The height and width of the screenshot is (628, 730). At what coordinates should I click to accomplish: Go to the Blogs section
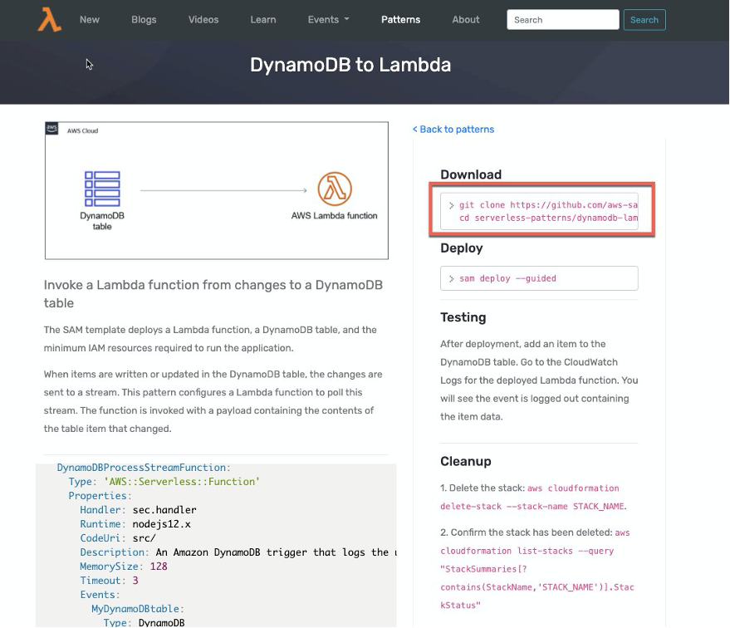coord(144,20)
